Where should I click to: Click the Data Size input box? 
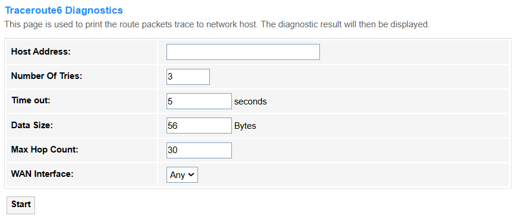[x=199, y=125]
